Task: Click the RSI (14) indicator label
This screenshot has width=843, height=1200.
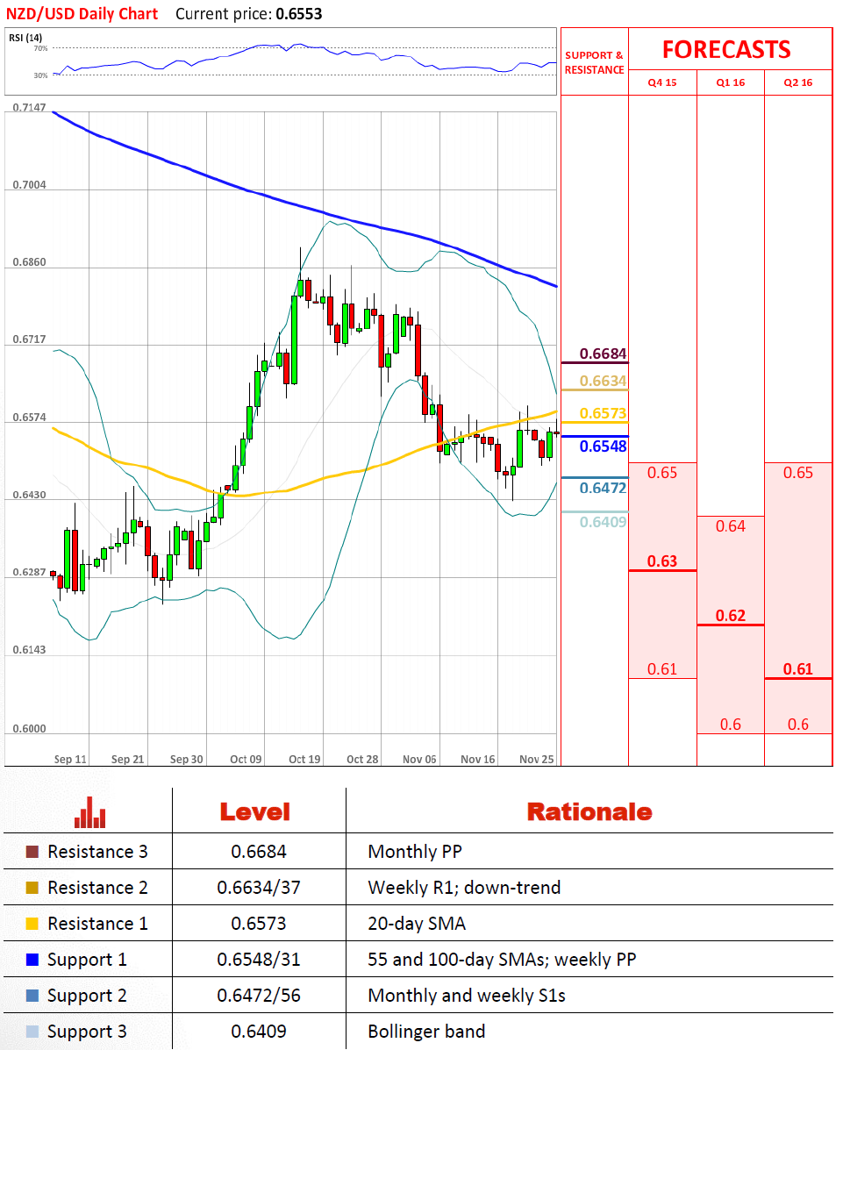Action: pyautogui.click(x=26, y=38)
